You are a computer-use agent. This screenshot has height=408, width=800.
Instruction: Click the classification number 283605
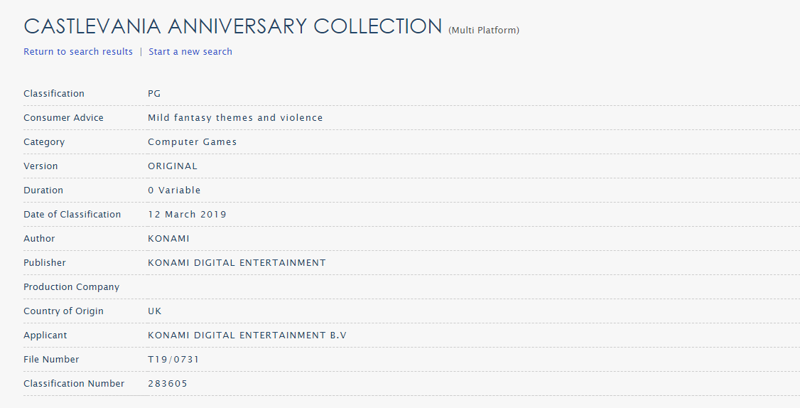click(168, 384)
